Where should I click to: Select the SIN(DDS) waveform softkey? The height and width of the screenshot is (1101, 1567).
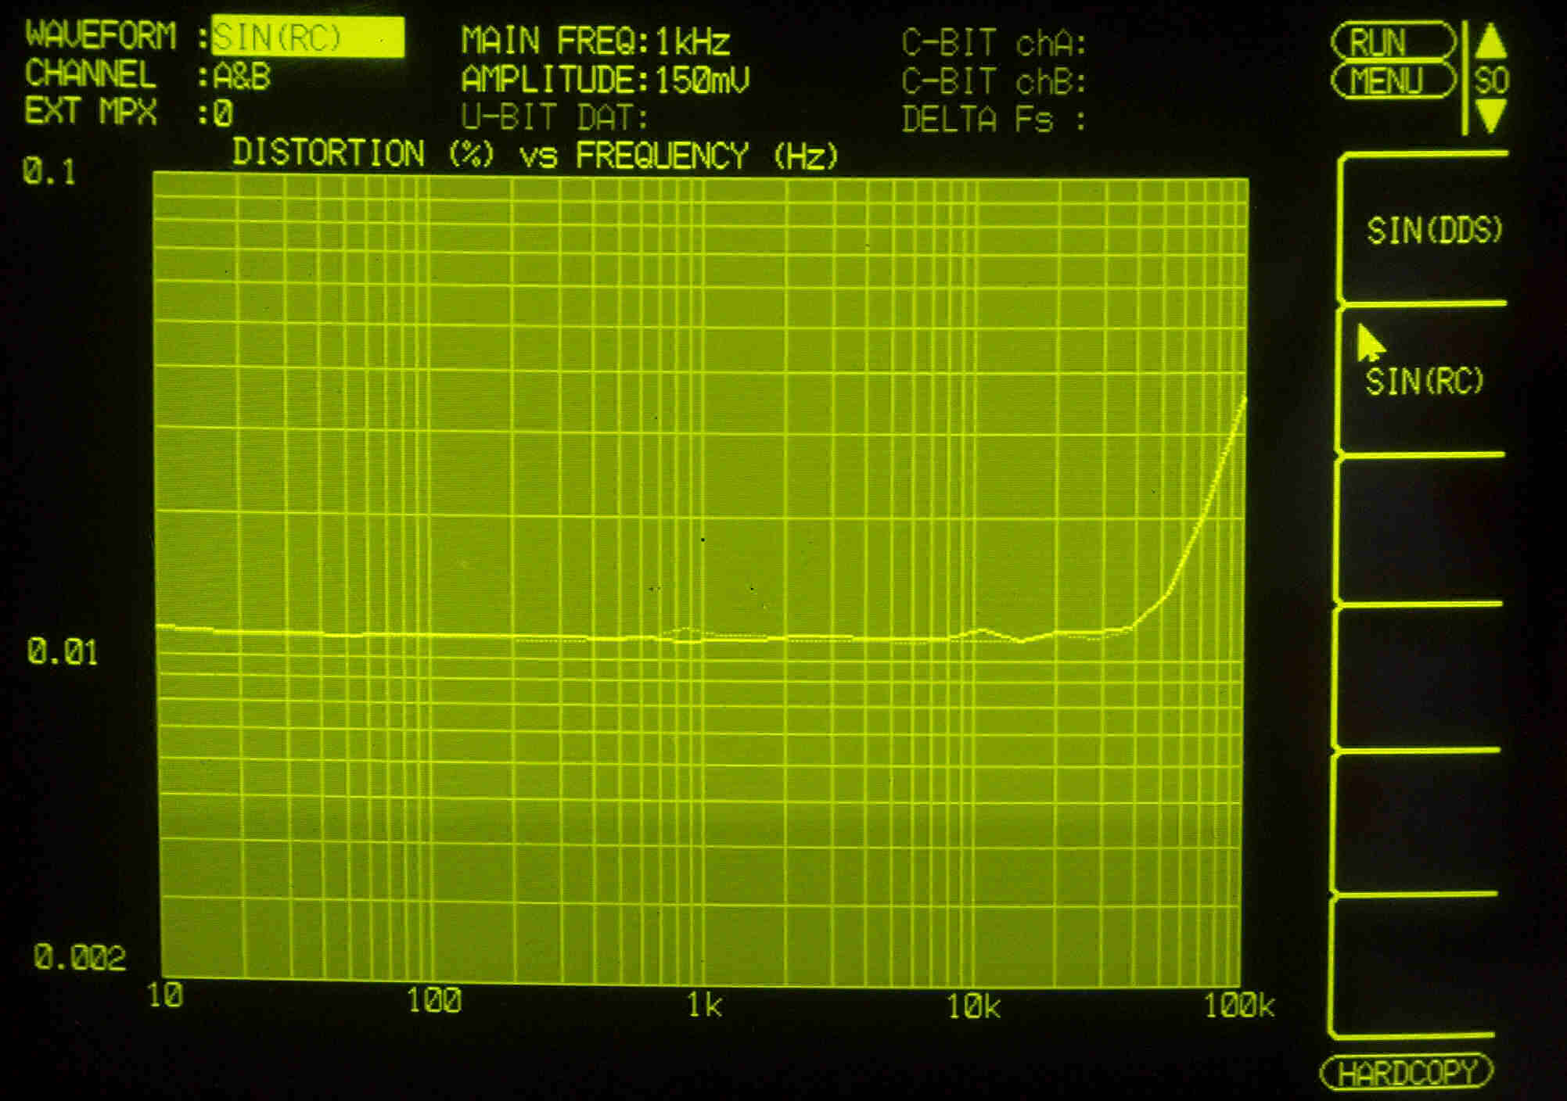click(x=1434, y=230)
